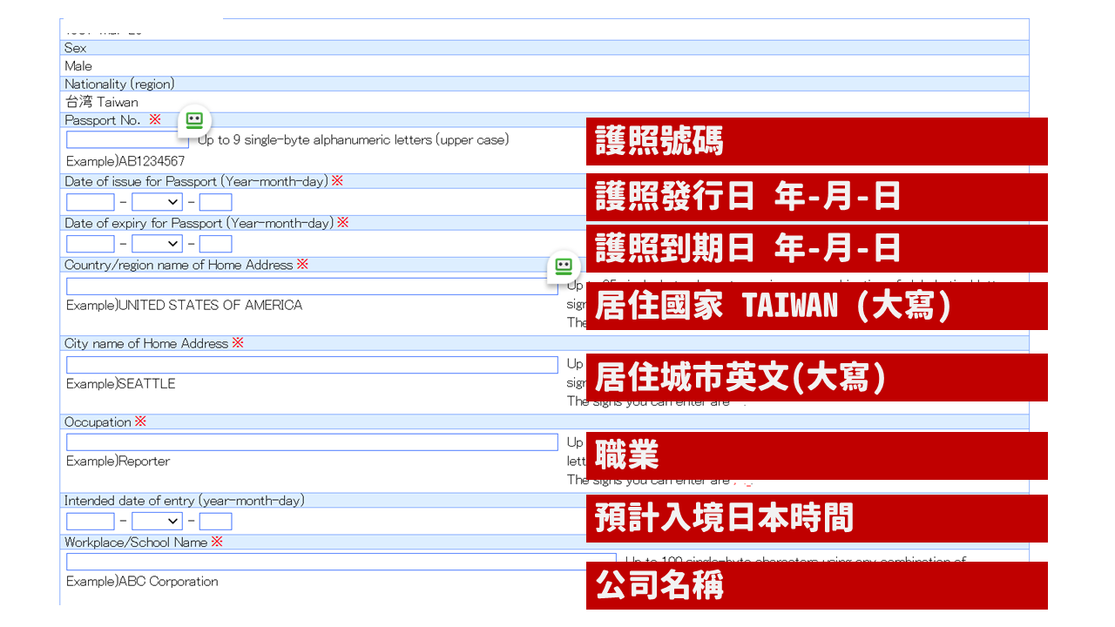Click the password manager icon near Country/region field
The width and height of the screenshot is (1115, 627).
[x=564, y=266]
